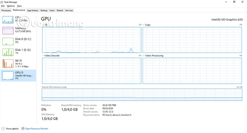Open the Disk 1 (E: G:) thumbnail

(x=8, y=52)
